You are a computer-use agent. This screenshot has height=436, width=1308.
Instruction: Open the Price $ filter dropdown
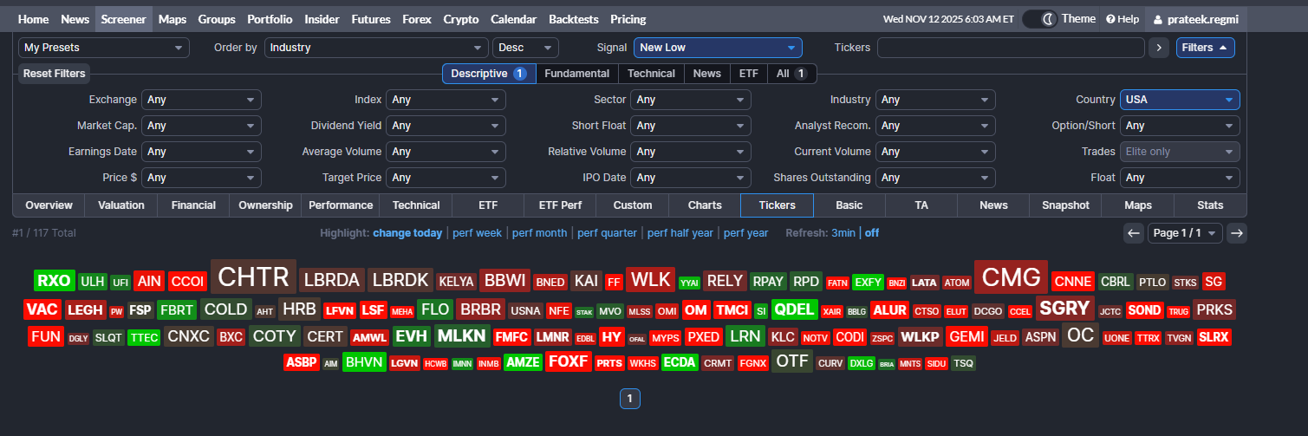pyautogui.click(x=201, y=178)
